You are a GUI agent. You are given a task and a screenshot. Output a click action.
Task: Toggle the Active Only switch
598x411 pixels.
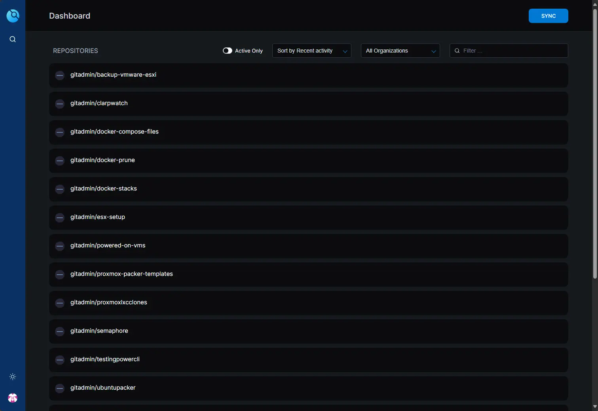228,51
